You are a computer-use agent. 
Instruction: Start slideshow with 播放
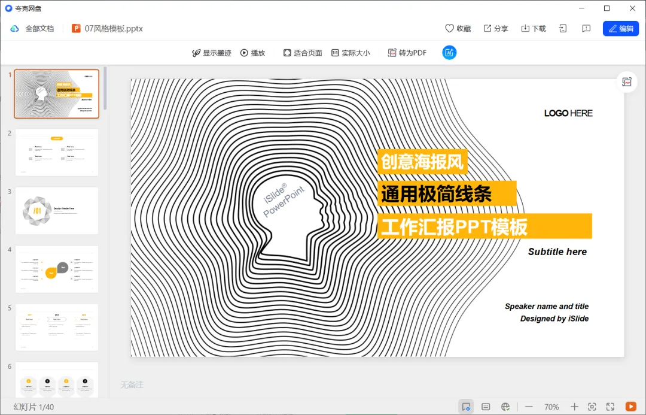pyautogui.click(x=252, y=53)
